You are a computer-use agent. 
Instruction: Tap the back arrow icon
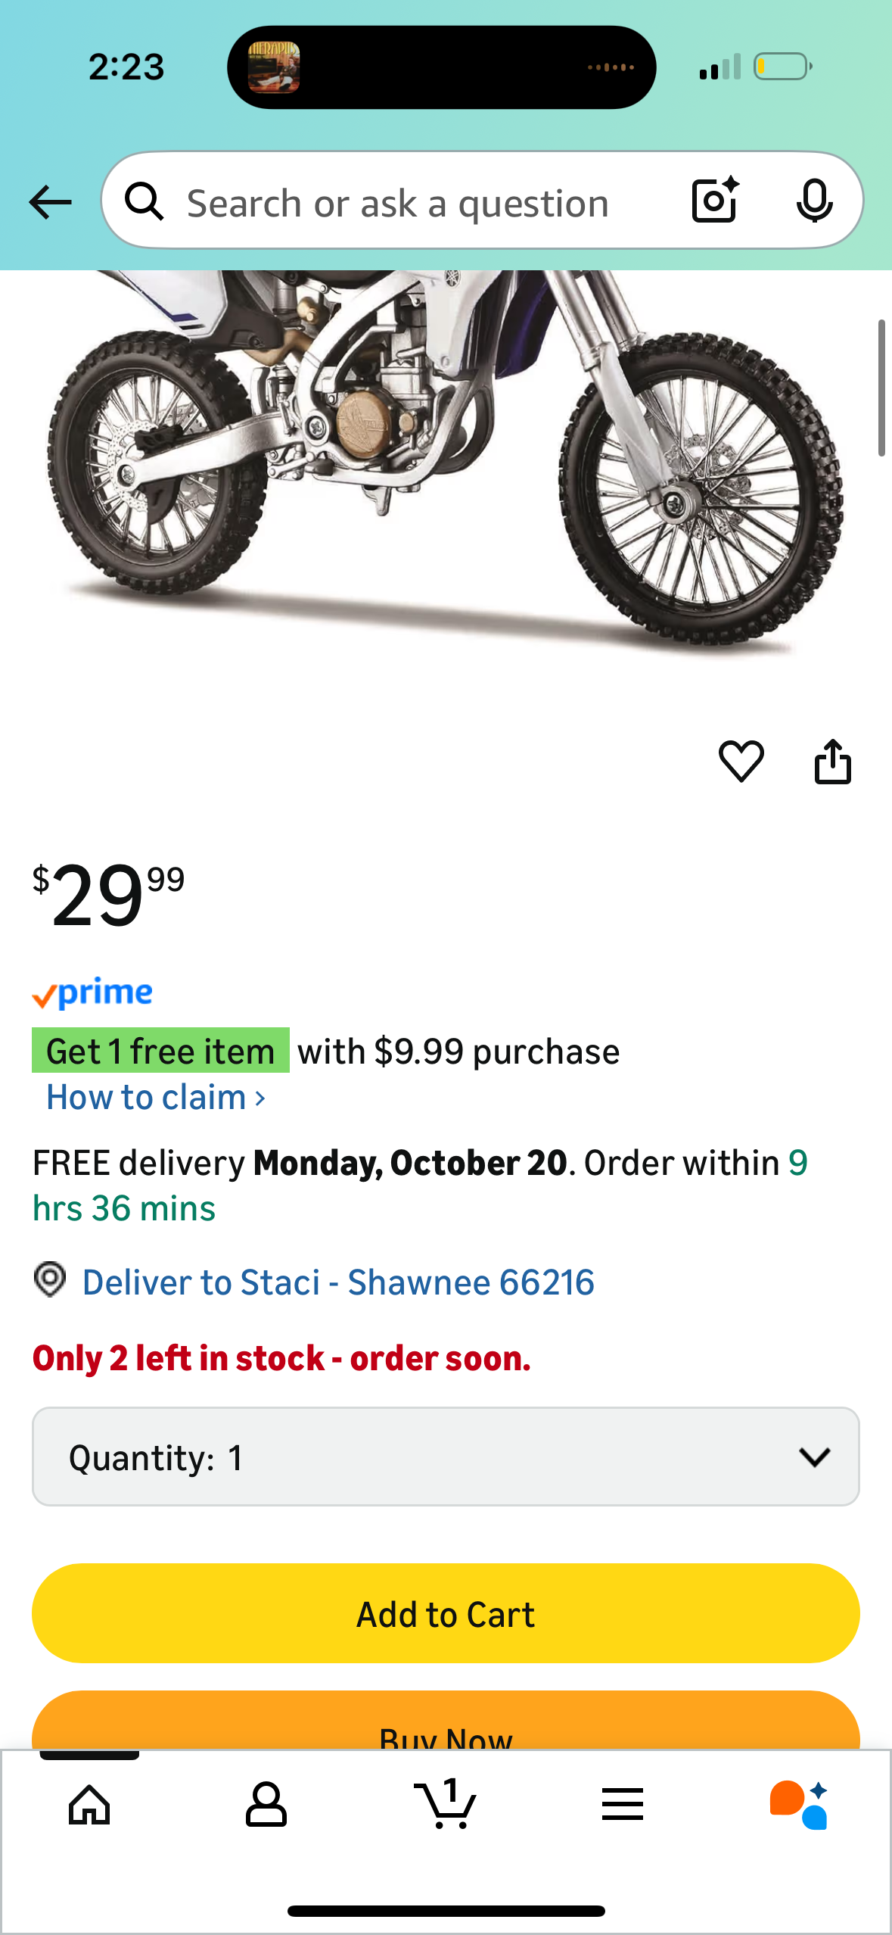(50, 202)
